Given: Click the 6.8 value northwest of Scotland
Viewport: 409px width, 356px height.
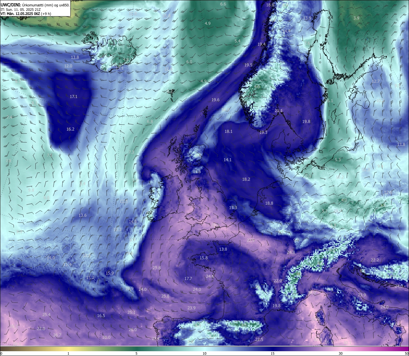Looking at the screenshot, I should point(150,122).
